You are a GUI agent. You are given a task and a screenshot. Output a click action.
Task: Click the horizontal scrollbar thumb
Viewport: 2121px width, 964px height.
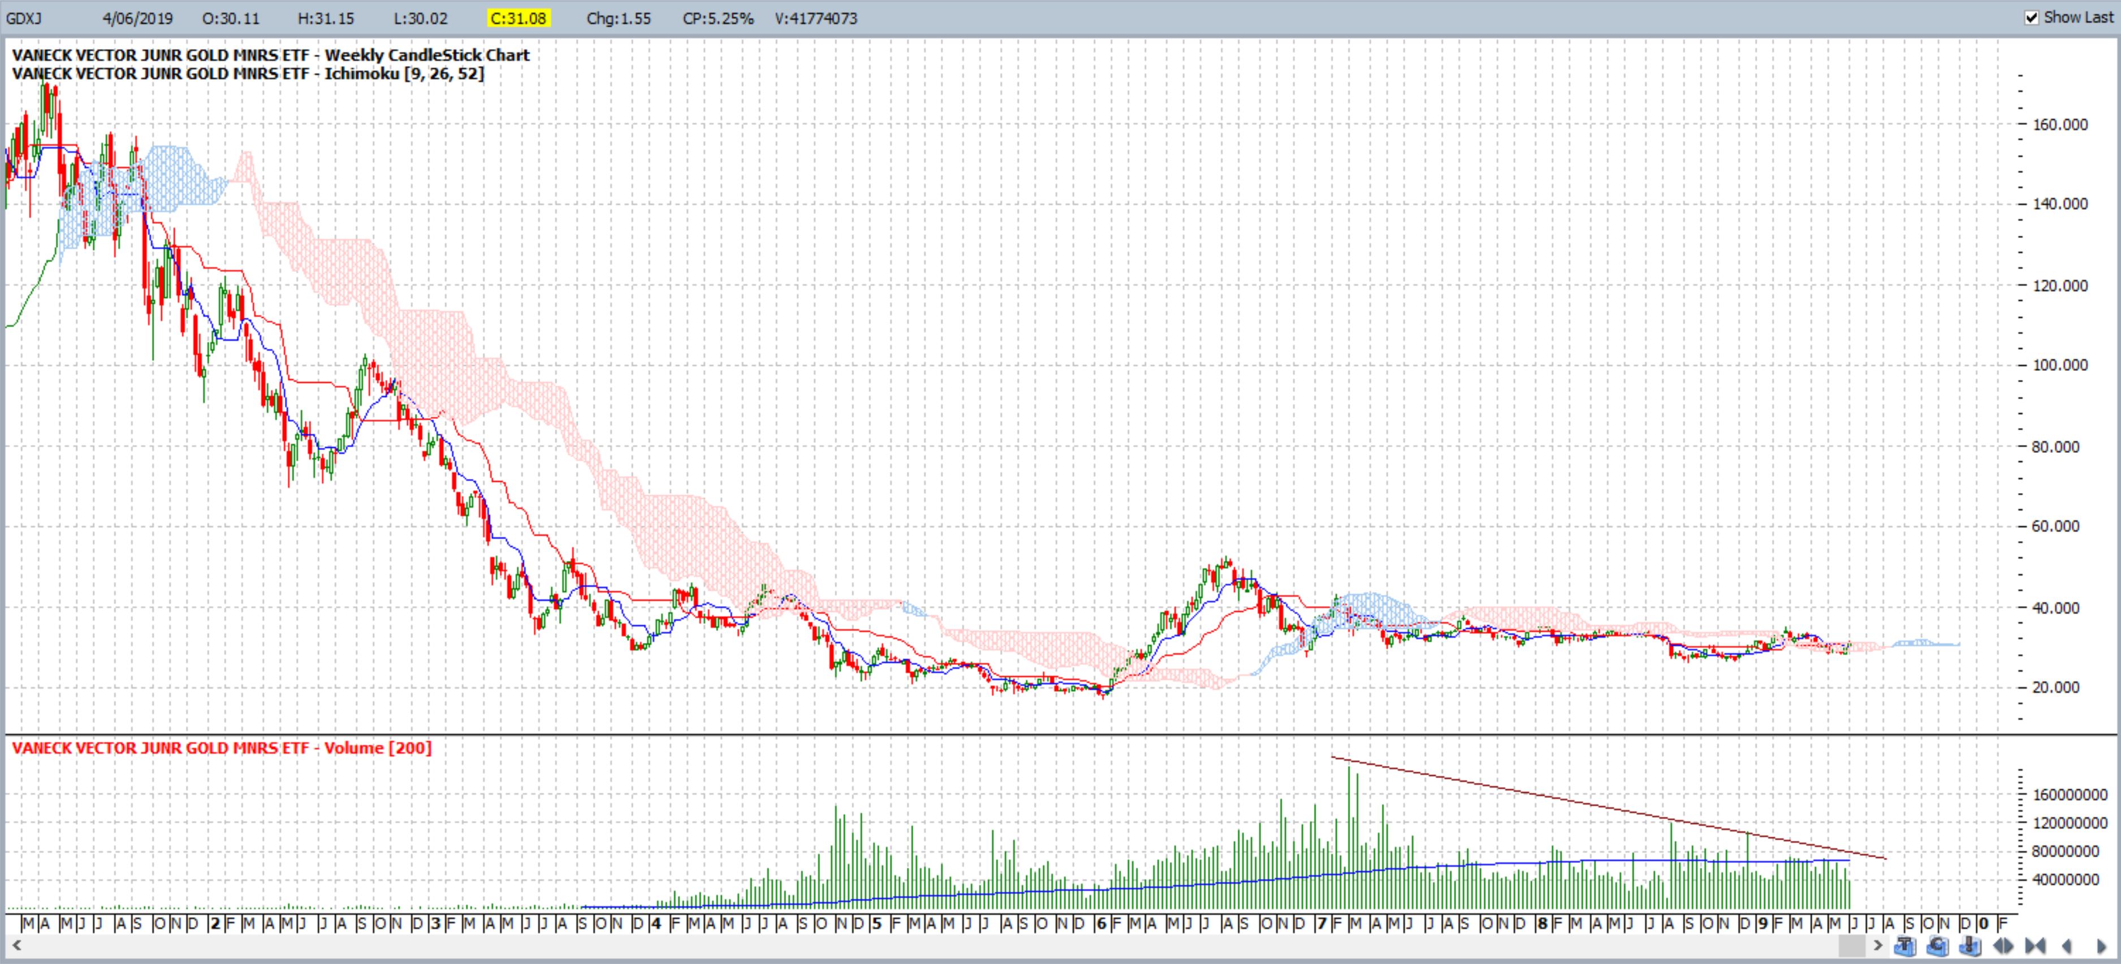click(1852, 945)
